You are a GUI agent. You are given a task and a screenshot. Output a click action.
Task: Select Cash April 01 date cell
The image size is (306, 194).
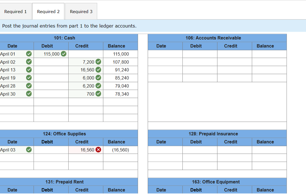17,54
